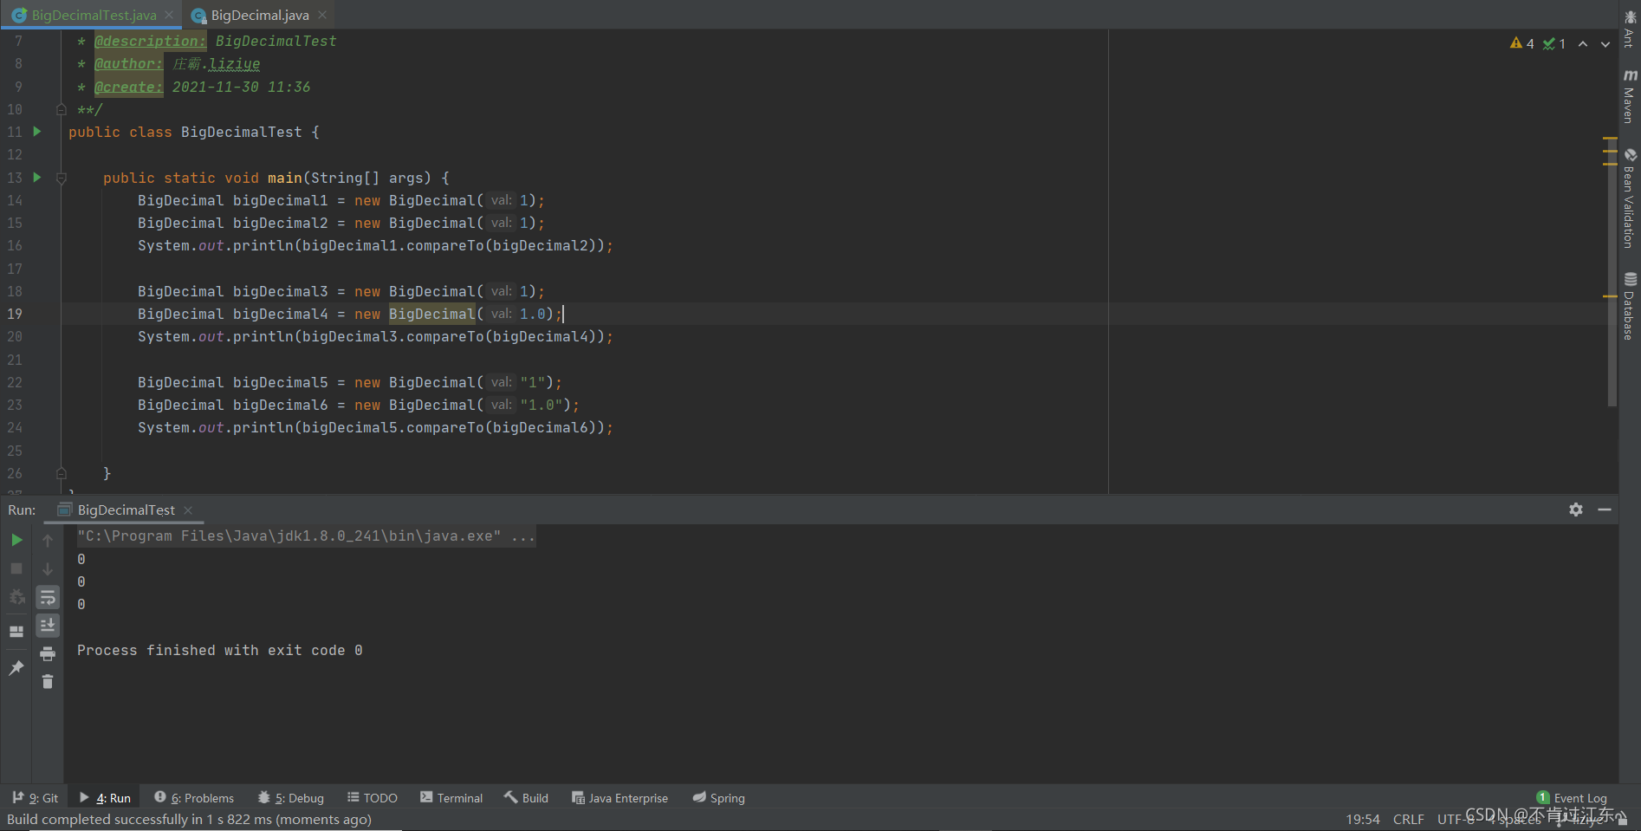Pin the Run tab with the pin icon

pyautogui.click(x=16, y=667)
